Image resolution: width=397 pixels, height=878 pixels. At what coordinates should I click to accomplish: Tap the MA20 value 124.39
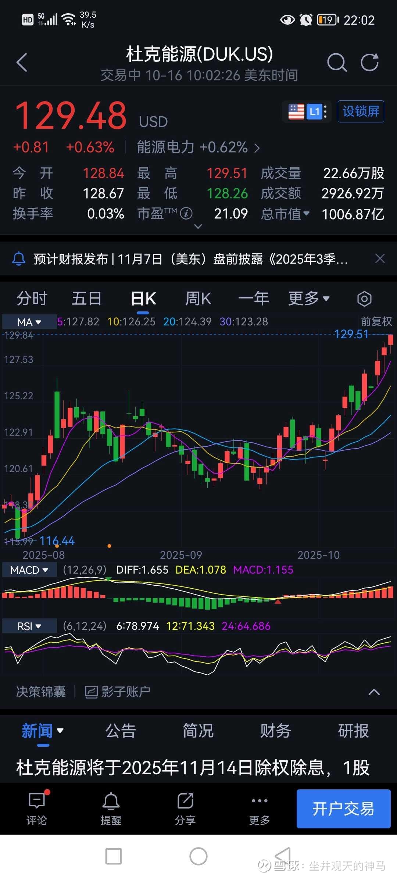pos(187,322)
